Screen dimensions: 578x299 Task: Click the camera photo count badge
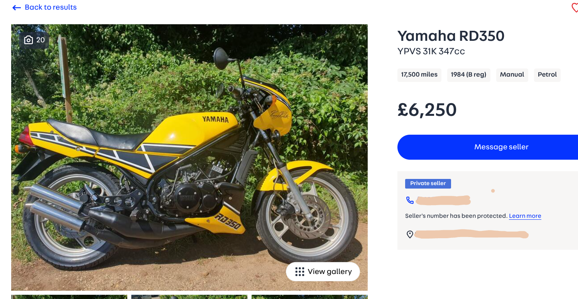(x=34, y=40)
